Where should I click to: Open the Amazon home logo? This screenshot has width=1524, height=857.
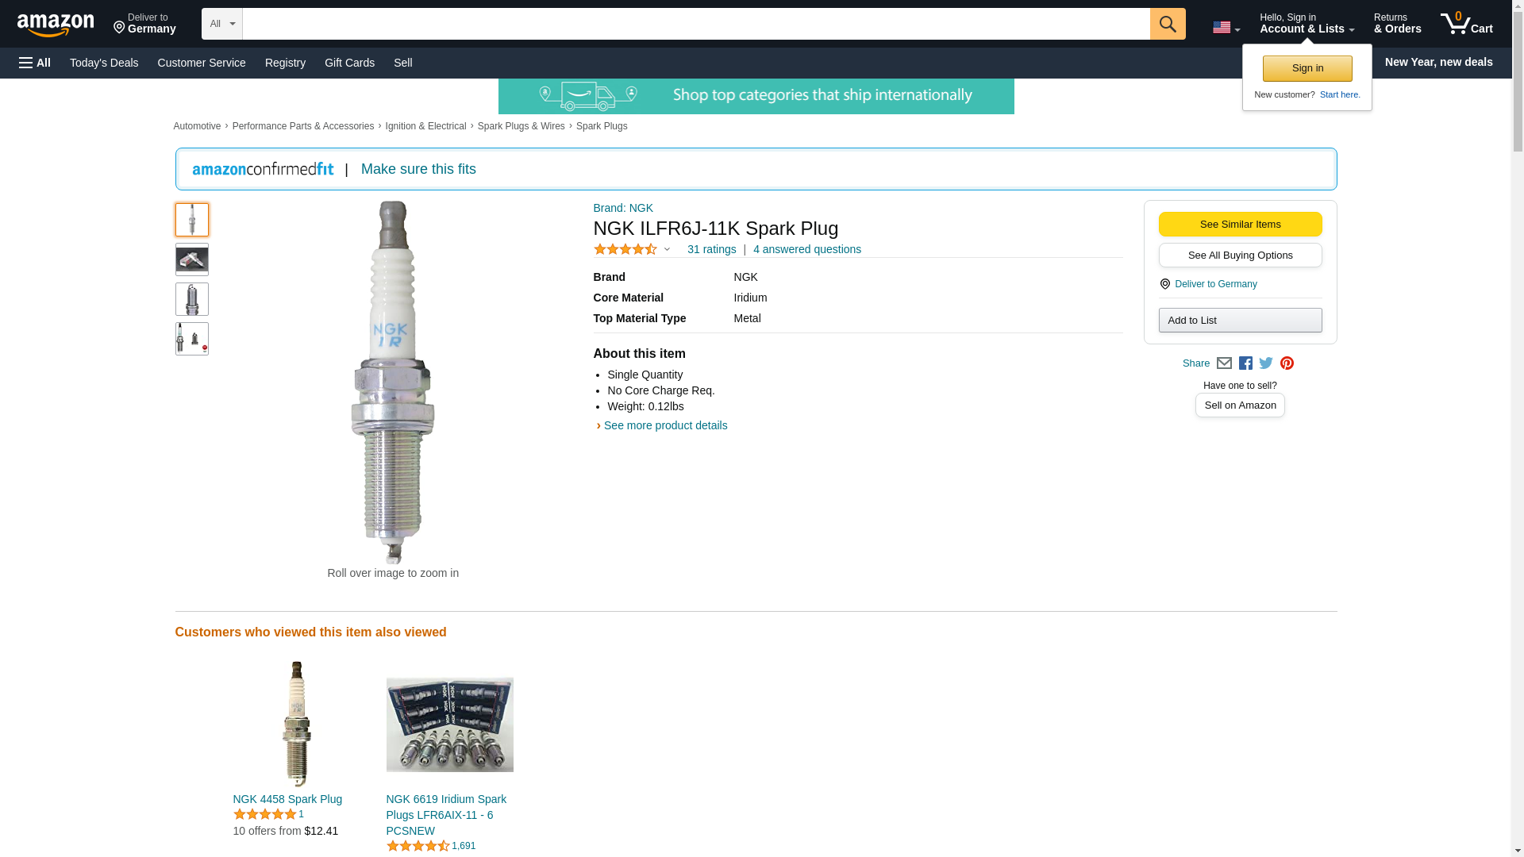coord(56,25)
